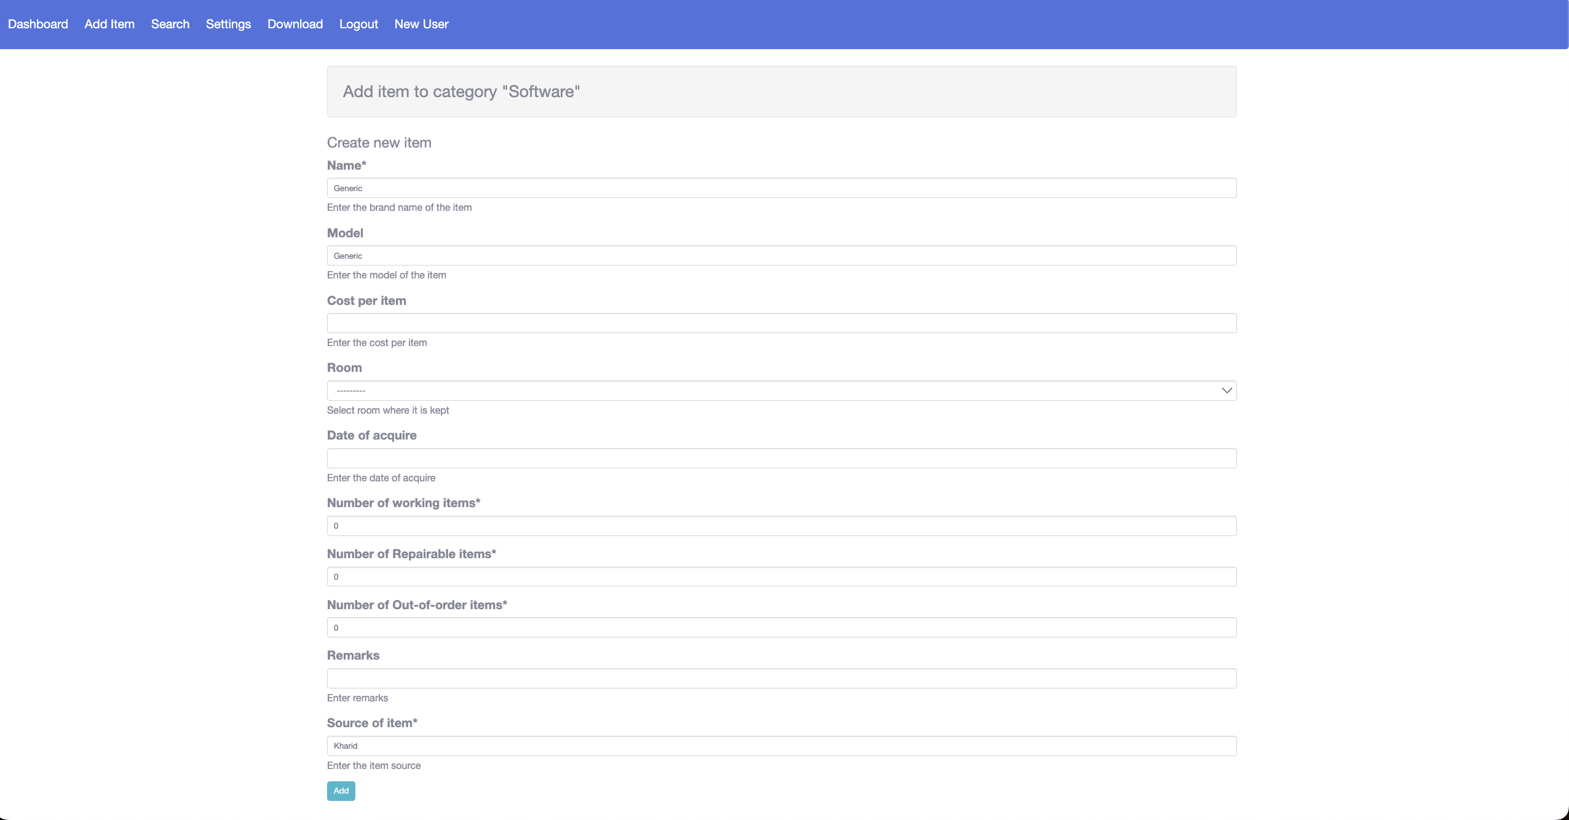The height and width of the screenshot is (820, 1569).
Task: Open the Room dropdown
Action: 781,390
